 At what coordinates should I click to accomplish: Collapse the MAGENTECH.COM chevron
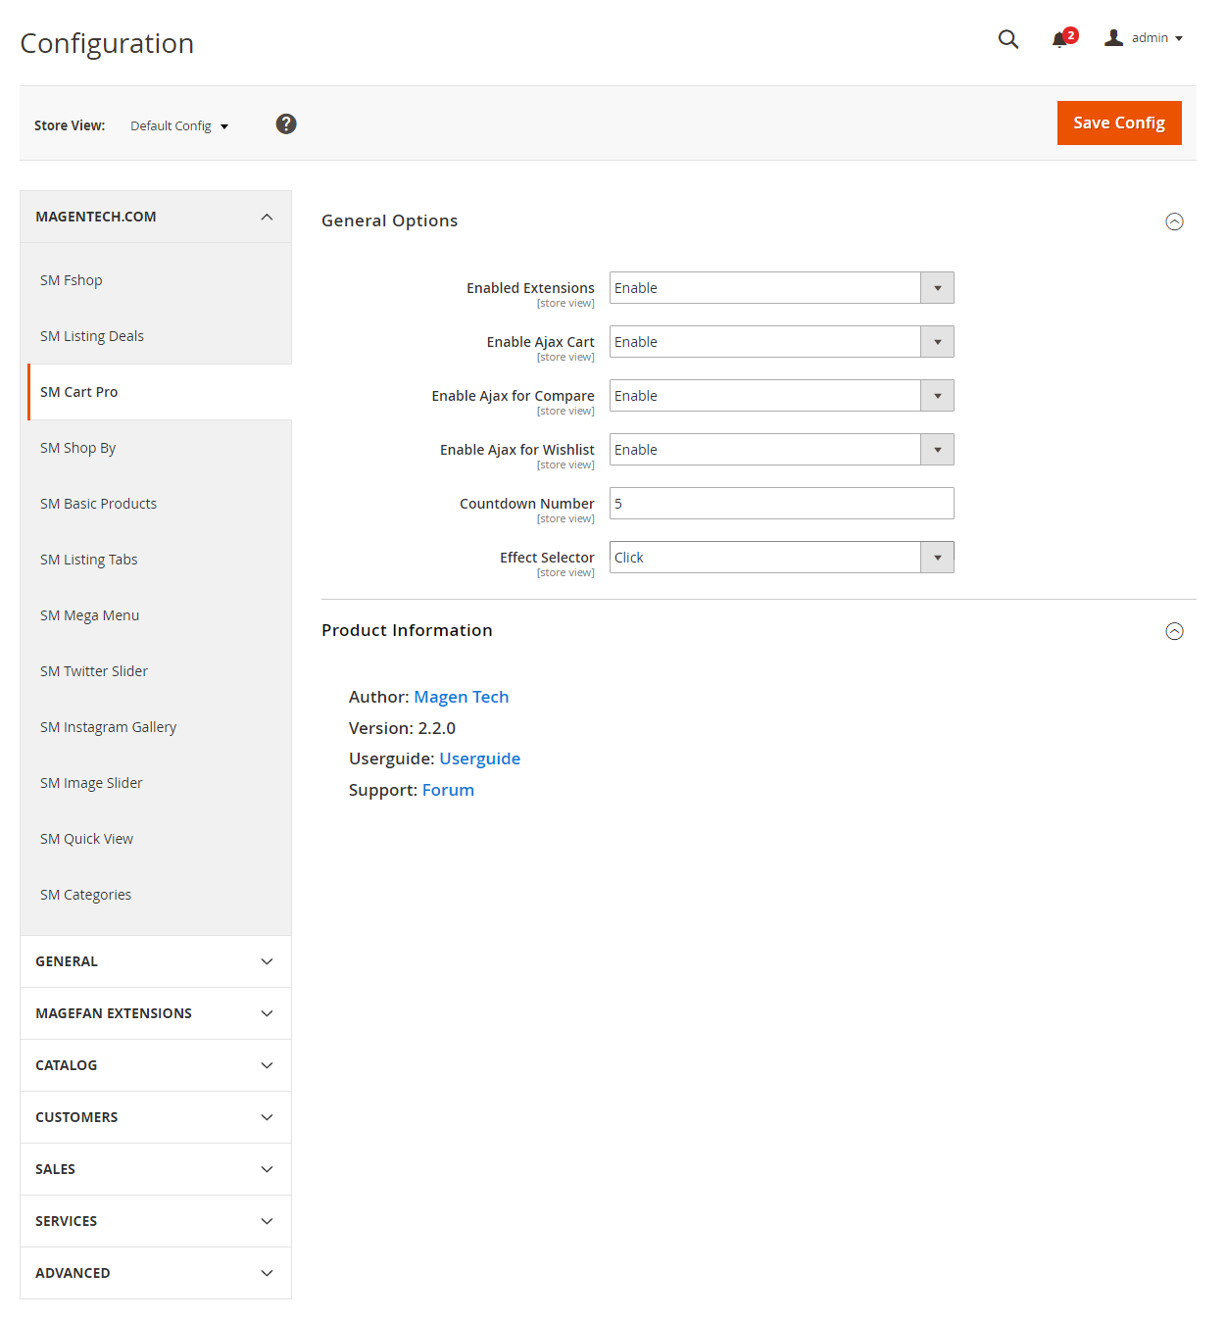point(267,217)
